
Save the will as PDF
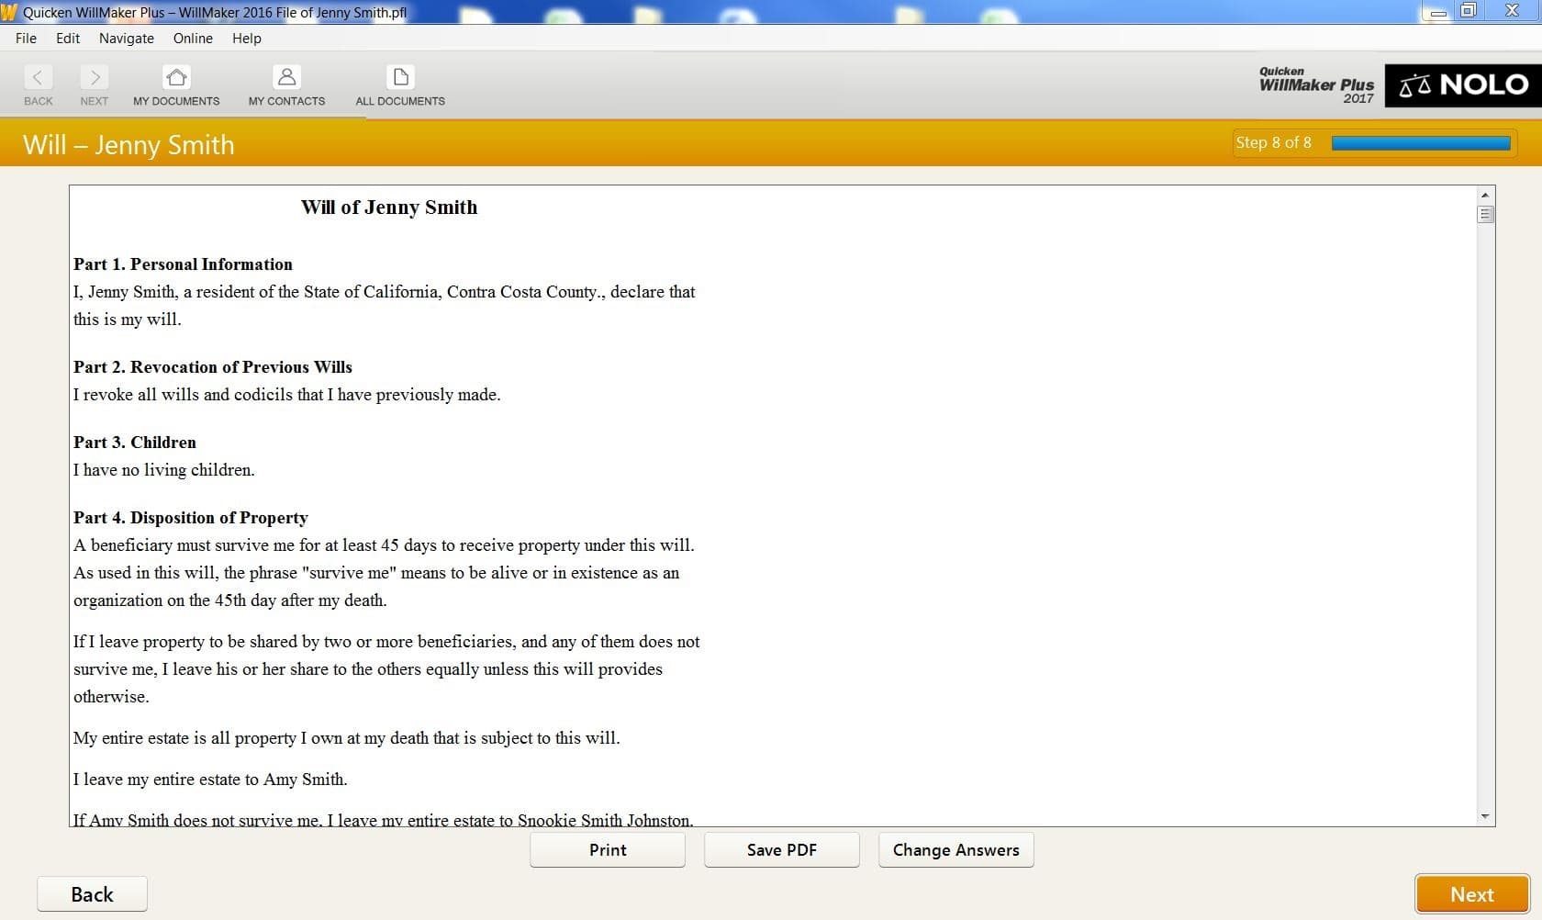pos(782,850)
